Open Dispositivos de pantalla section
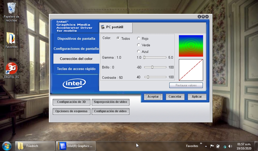258x151 pixels. pyautogui.click(x=76, y=39)
